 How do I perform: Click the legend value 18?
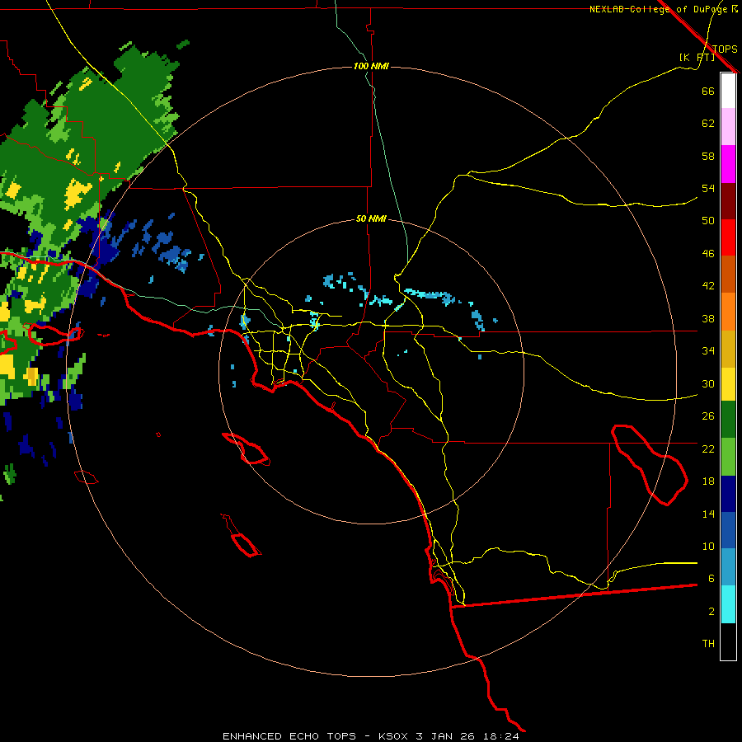click(x=708, y=481)
